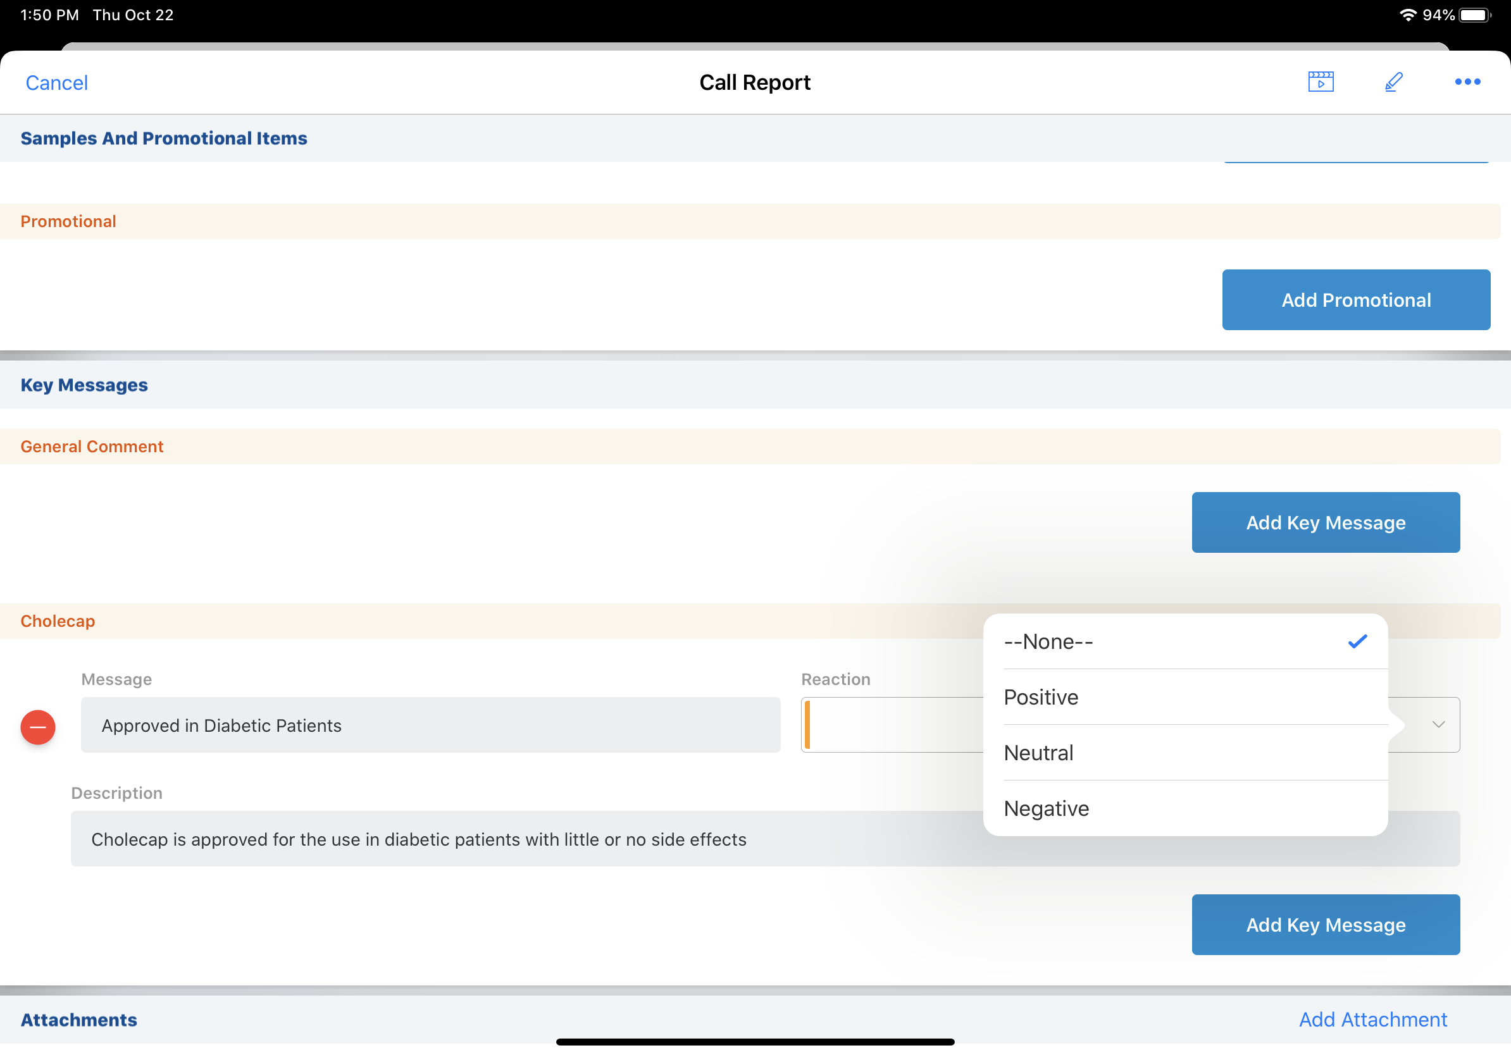Tap the battery indicator in status bar
Viewport: 1511px width, 1055px height.
tap(1475, 15)
